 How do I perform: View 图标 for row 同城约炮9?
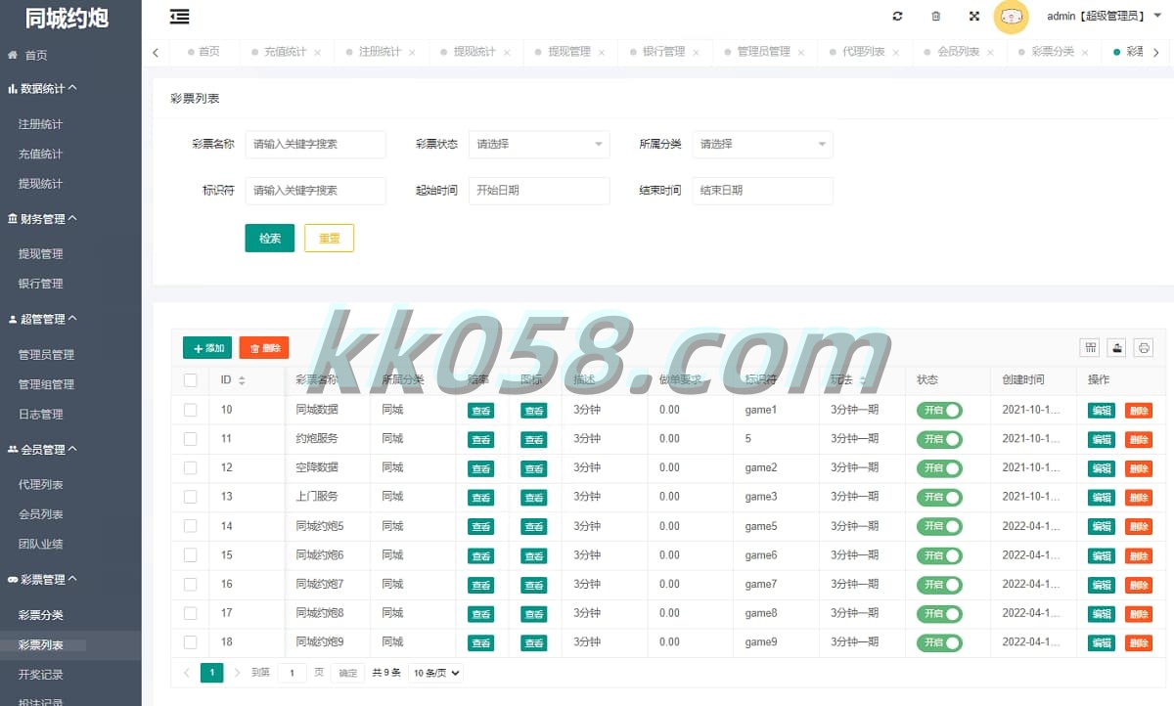533,643
